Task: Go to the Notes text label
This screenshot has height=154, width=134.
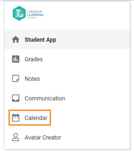Action: tap(32, 79)
